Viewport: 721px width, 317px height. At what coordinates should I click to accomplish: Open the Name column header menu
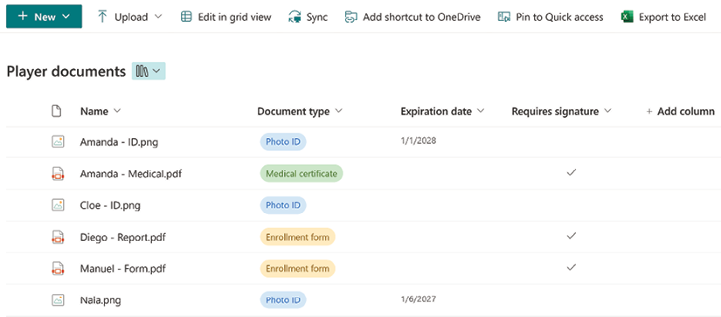tap(117, 111)
